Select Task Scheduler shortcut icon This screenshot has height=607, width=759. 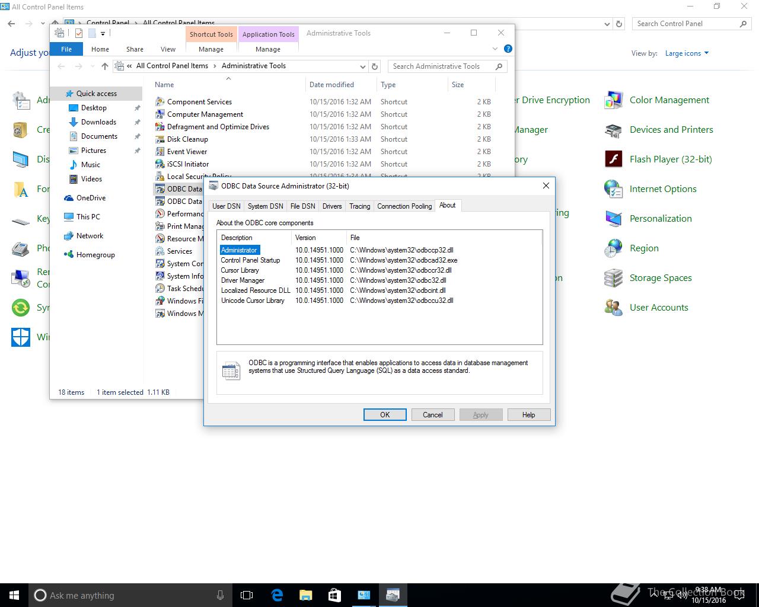[160, 288]
